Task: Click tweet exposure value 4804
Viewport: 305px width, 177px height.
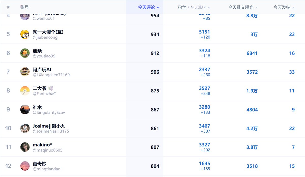Action: pos(252,109)
